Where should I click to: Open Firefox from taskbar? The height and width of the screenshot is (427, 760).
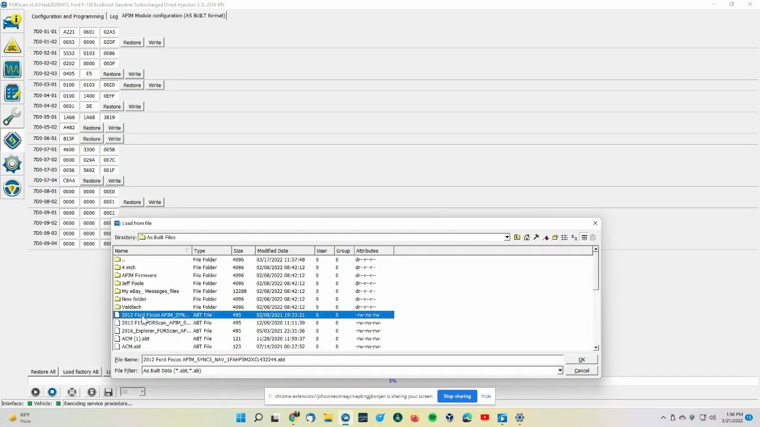pyautogui.click(x=415, y=418)
